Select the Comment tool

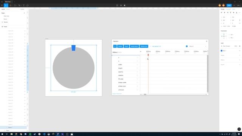coord(28,5)
